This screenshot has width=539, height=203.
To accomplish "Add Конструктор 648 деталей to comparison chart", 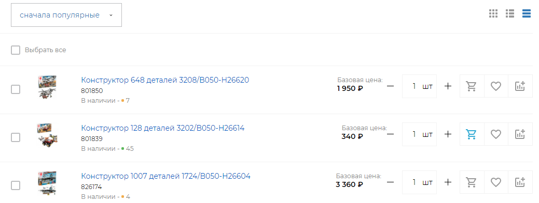I will [520, 86].
